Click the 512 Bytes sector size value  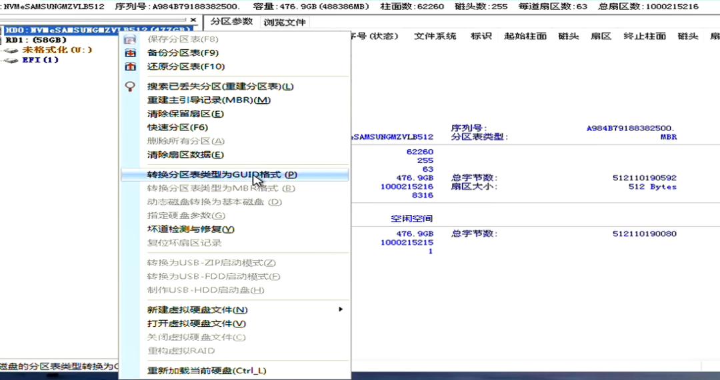652,187
